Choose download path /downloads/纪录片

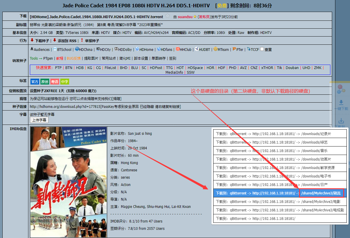coord(280,134)
